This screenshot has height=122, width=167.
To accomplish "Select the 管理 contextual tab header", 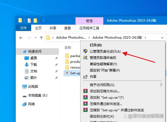I will 89,21.
